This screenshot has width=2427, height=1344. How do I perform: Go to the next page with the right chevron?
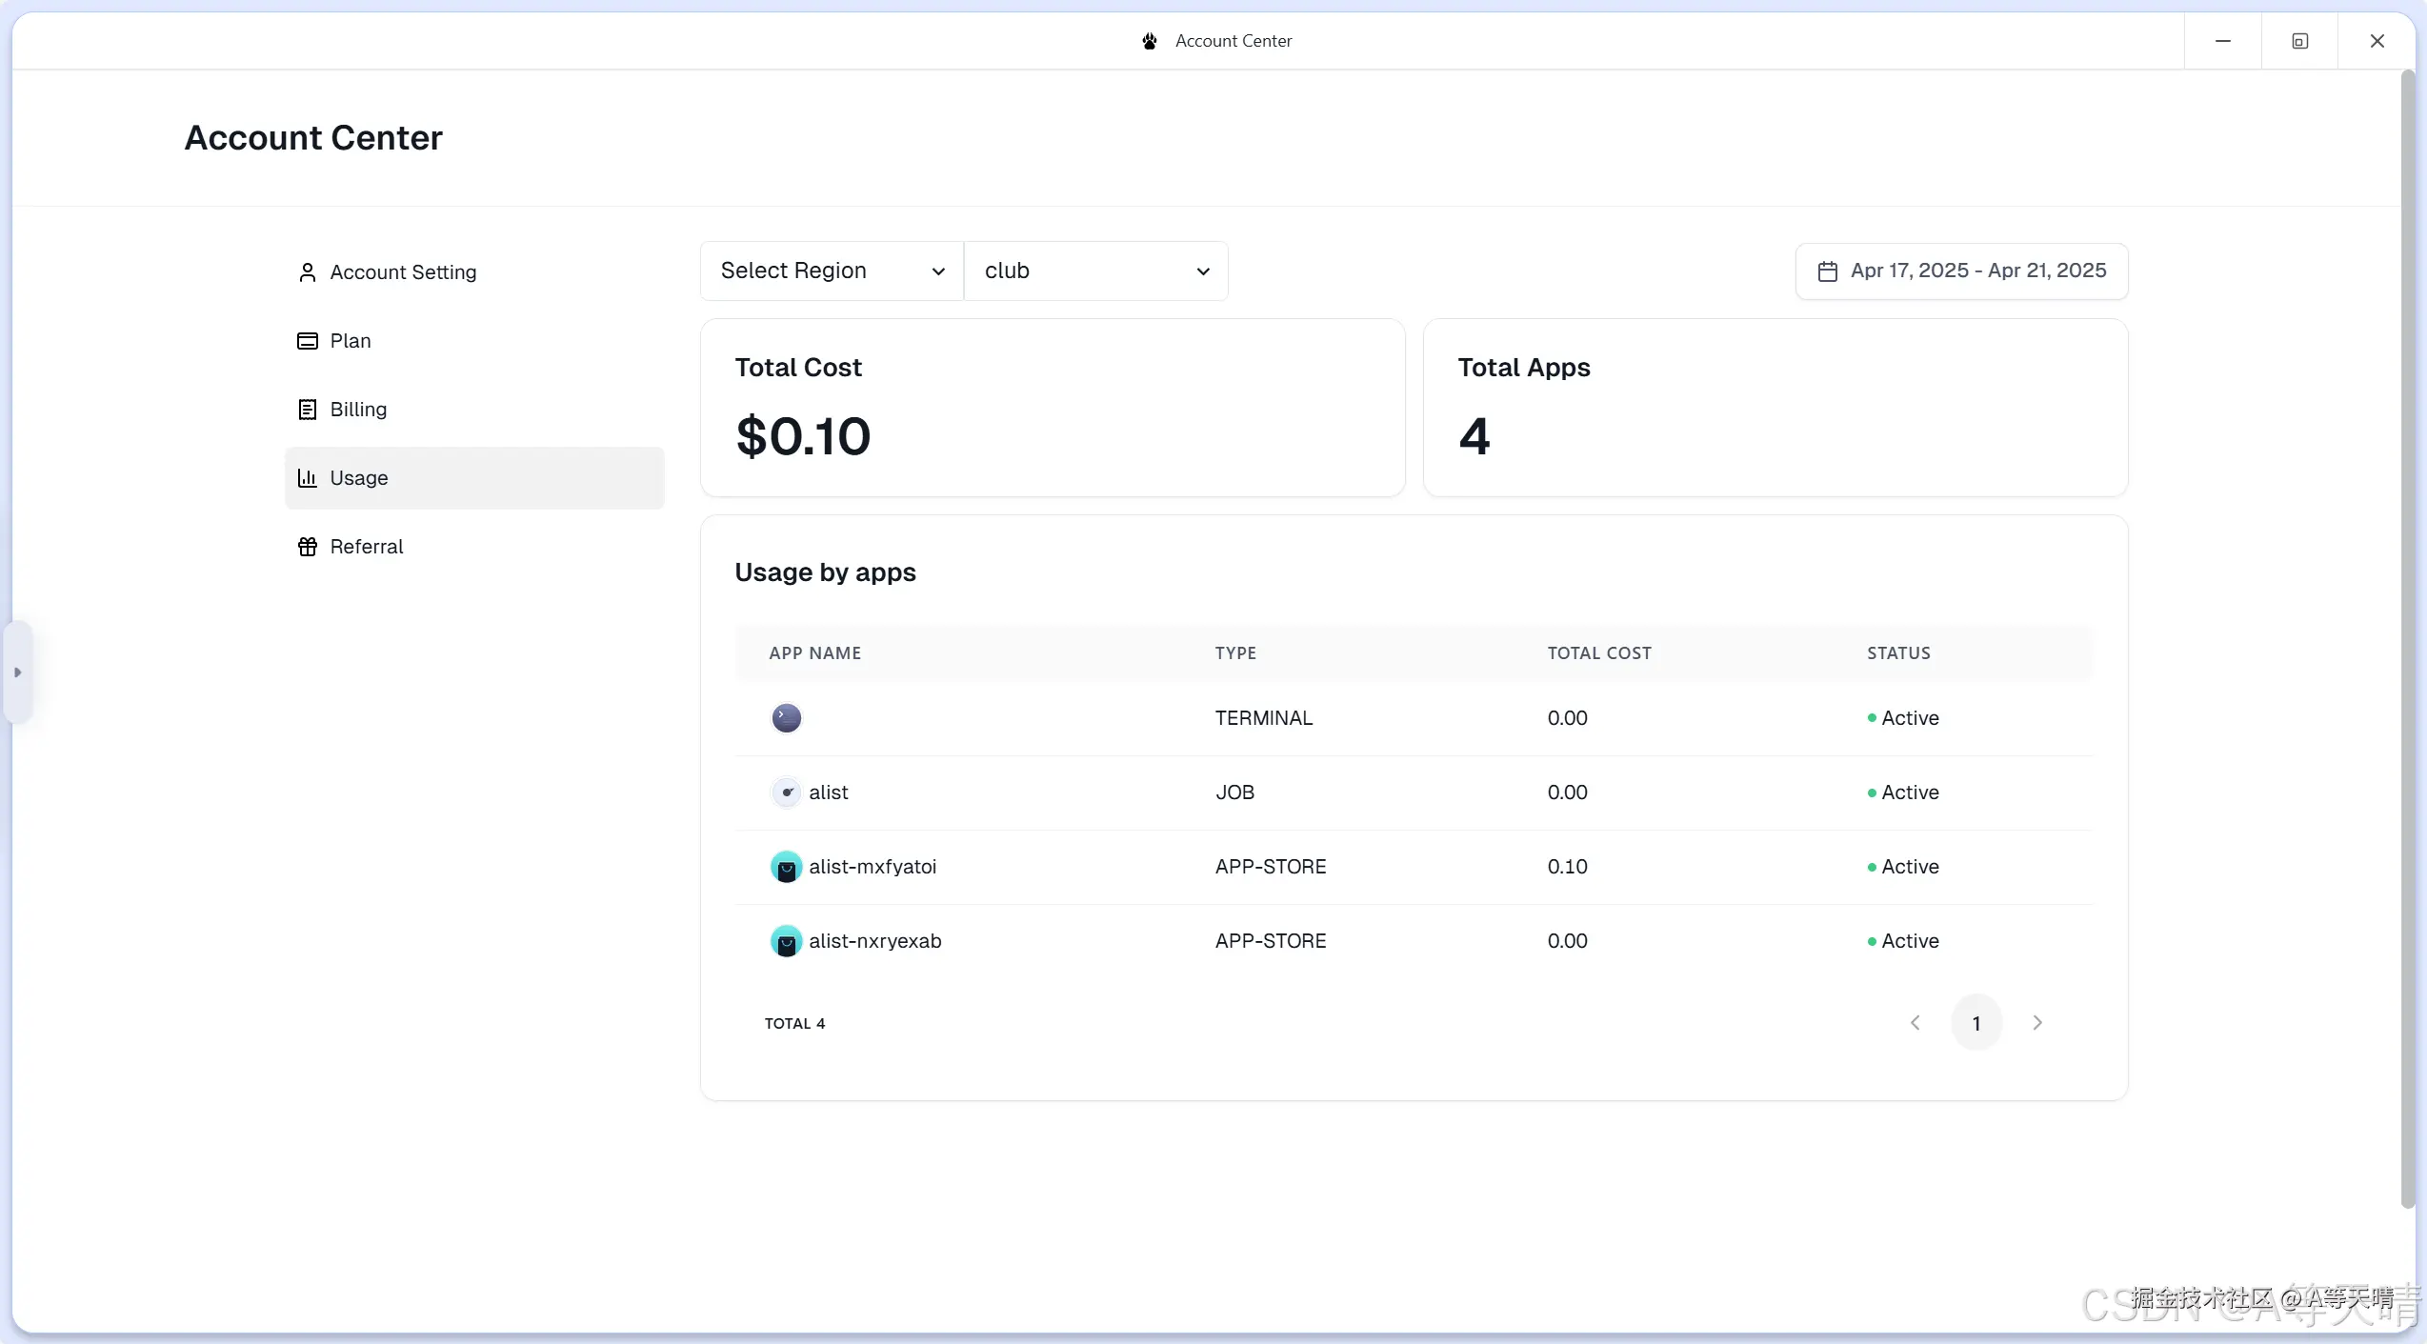point(2037,1023)
